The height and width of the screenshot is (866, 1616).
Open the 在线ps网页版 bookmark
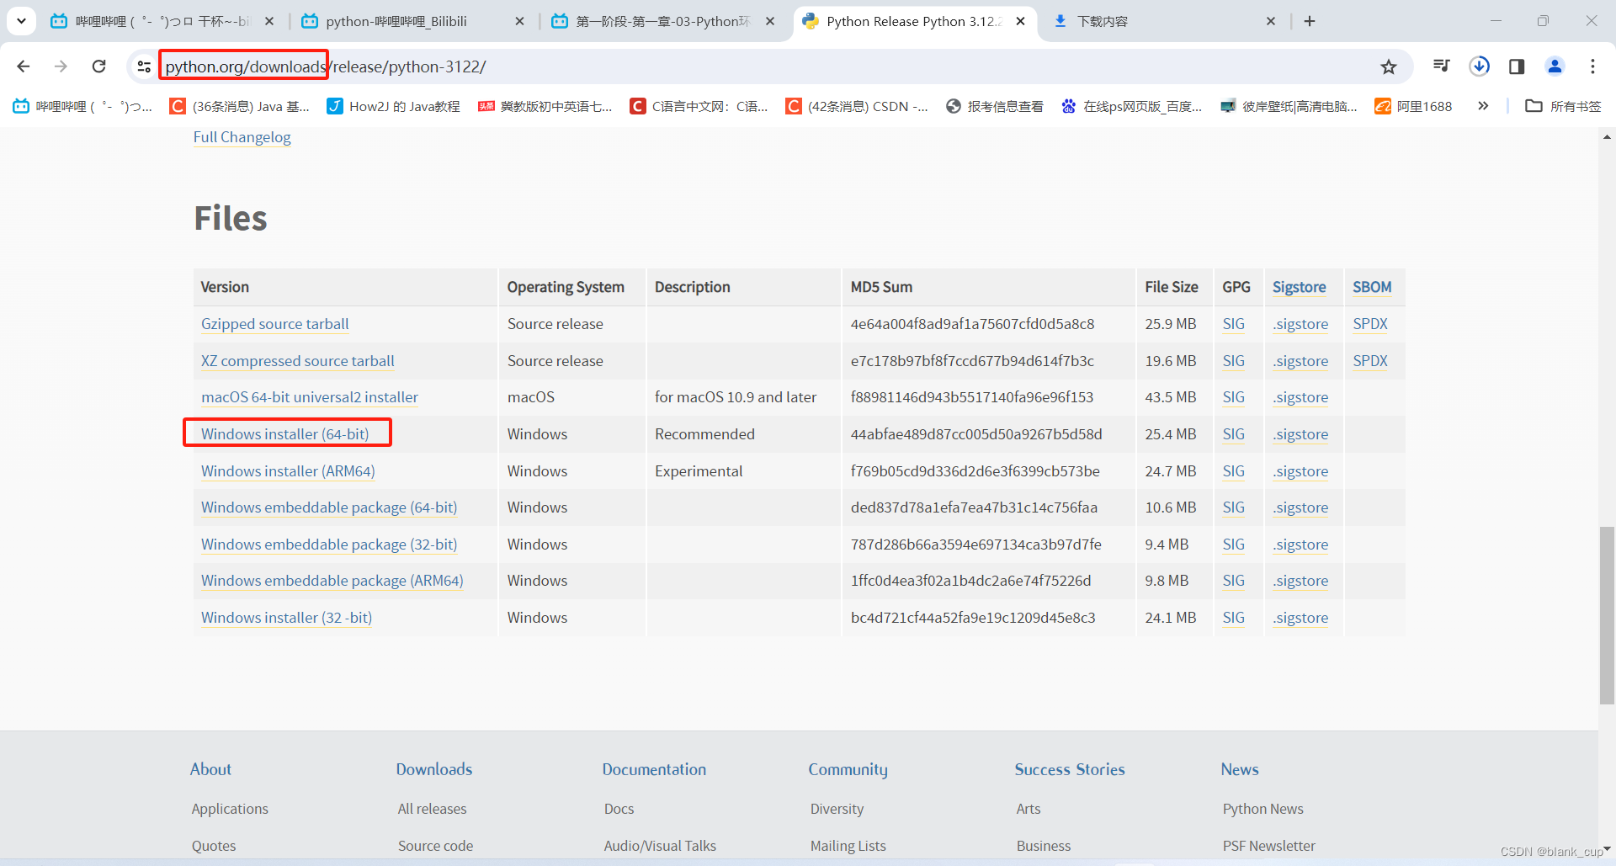(x=1131, y=106)
